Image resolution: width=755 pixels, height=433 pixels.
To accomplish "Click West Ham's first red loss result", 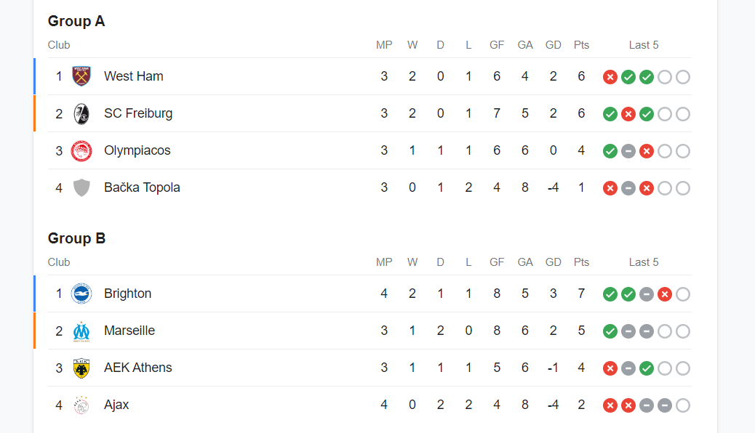I will tap(610, 77).
